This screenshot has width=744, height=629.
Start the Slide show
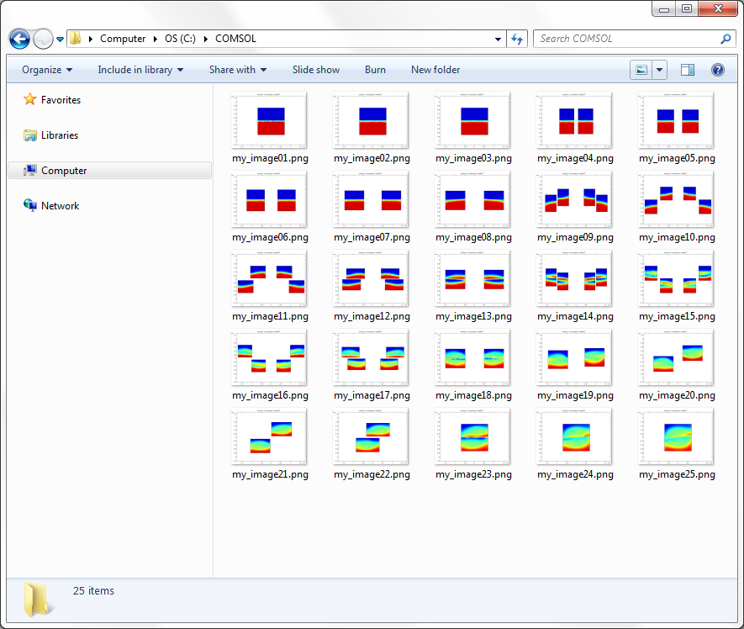pyautogui.click(x=316, y=70)
